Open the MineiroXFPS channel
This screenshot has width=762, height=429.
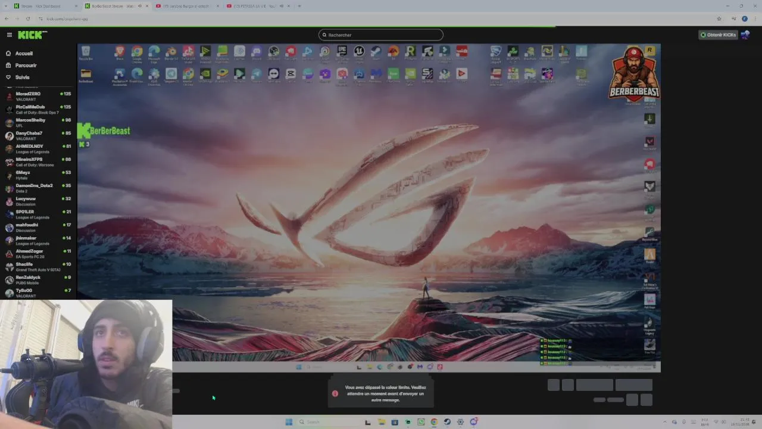[38, 162]
